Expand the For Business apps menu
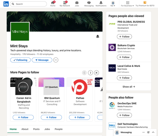 click(127, 4)
